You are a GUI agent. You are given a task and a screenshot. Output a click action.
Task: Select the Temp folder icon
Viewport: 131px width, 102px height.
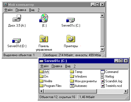pos(72,72)
